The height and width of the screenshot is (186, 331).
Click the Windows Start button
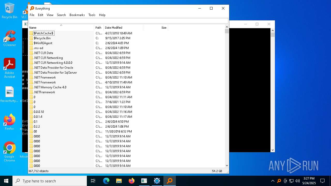[x=6, y=181]
